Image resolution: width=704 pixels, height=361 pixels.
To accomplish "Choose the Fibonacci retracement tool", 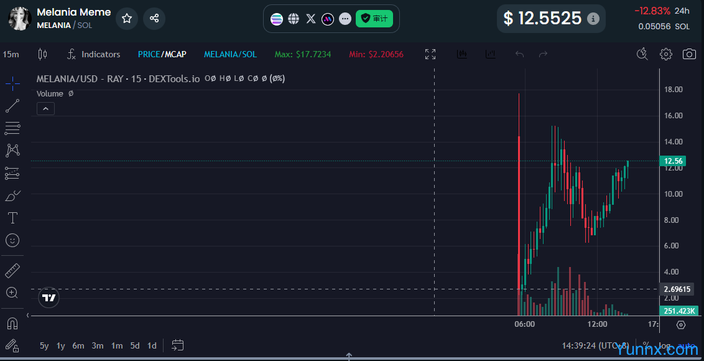I will point(12,128).
